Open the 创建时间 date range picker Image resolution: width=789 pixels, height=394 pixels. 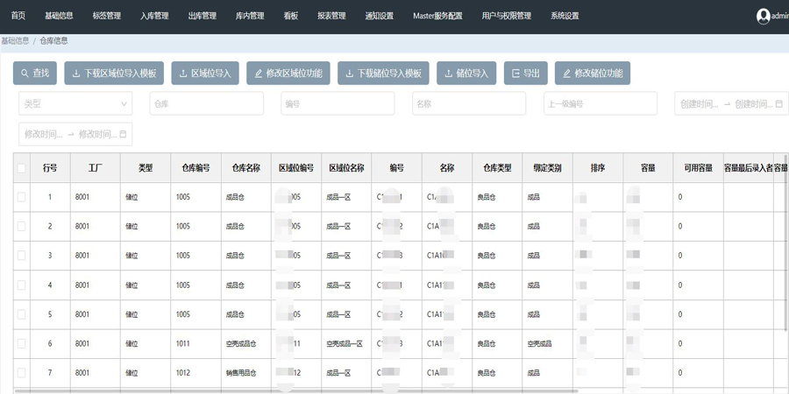[x=730, y=103]
